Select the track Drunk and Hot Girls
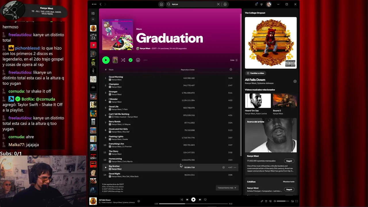368x207 pixels. click(171, 130)
